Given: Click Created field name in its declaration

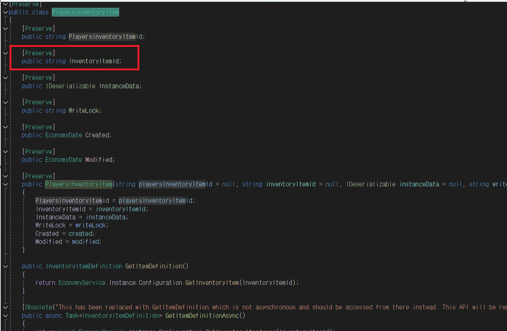Looking at the screenshot, I should point(97,135).
